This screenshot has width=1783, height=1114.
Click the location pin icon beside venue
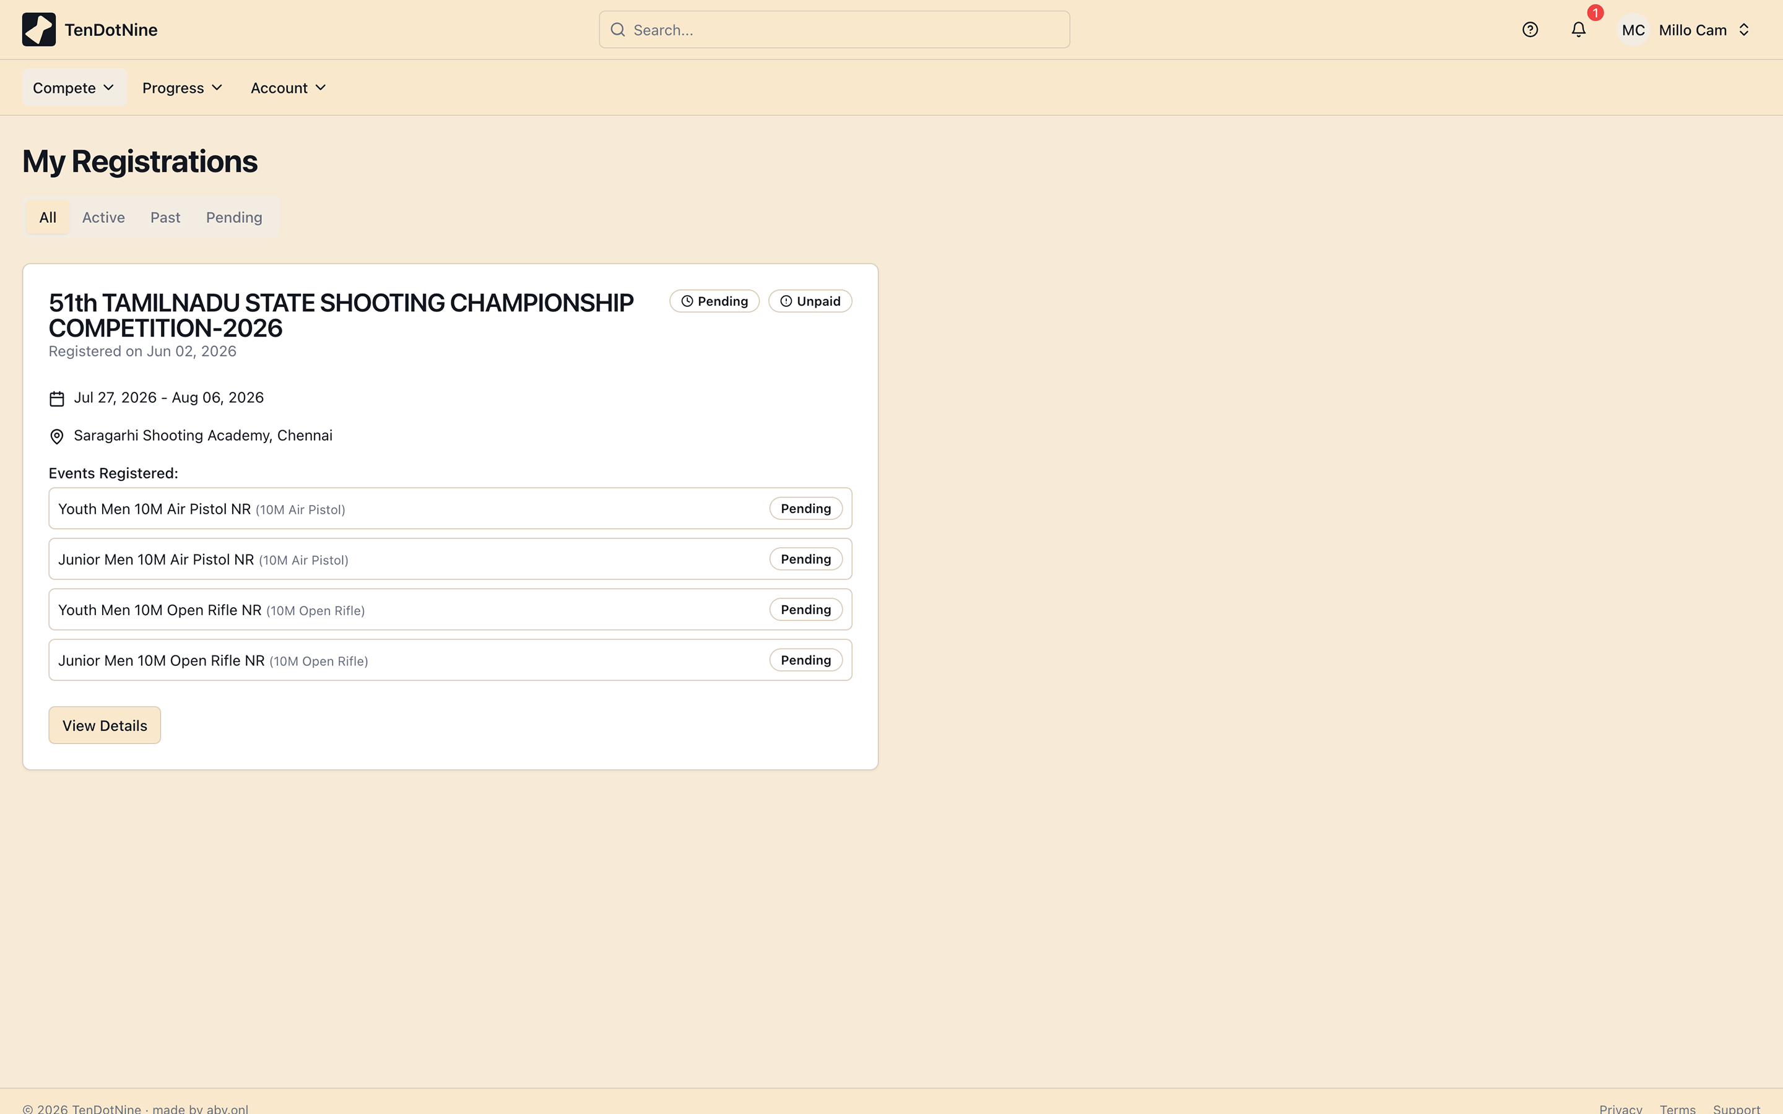click(57, 436)
